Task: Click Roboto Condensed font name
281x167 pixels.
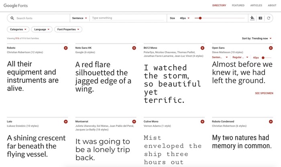Action: click(x=223, y=122)
